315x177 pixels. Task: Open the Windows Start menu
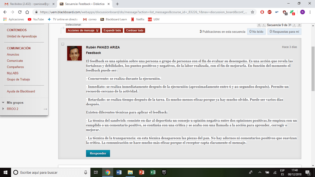[x=6, y=173]
